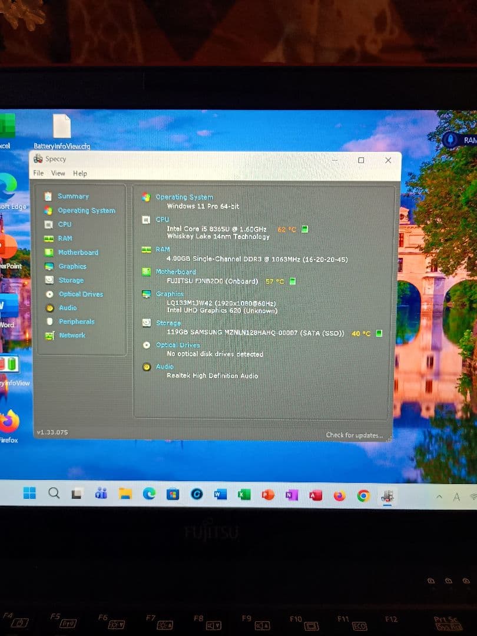Click the "Realtek High Definition Audio" text
This screenshot has height=636, width=477.
[212, 376]
